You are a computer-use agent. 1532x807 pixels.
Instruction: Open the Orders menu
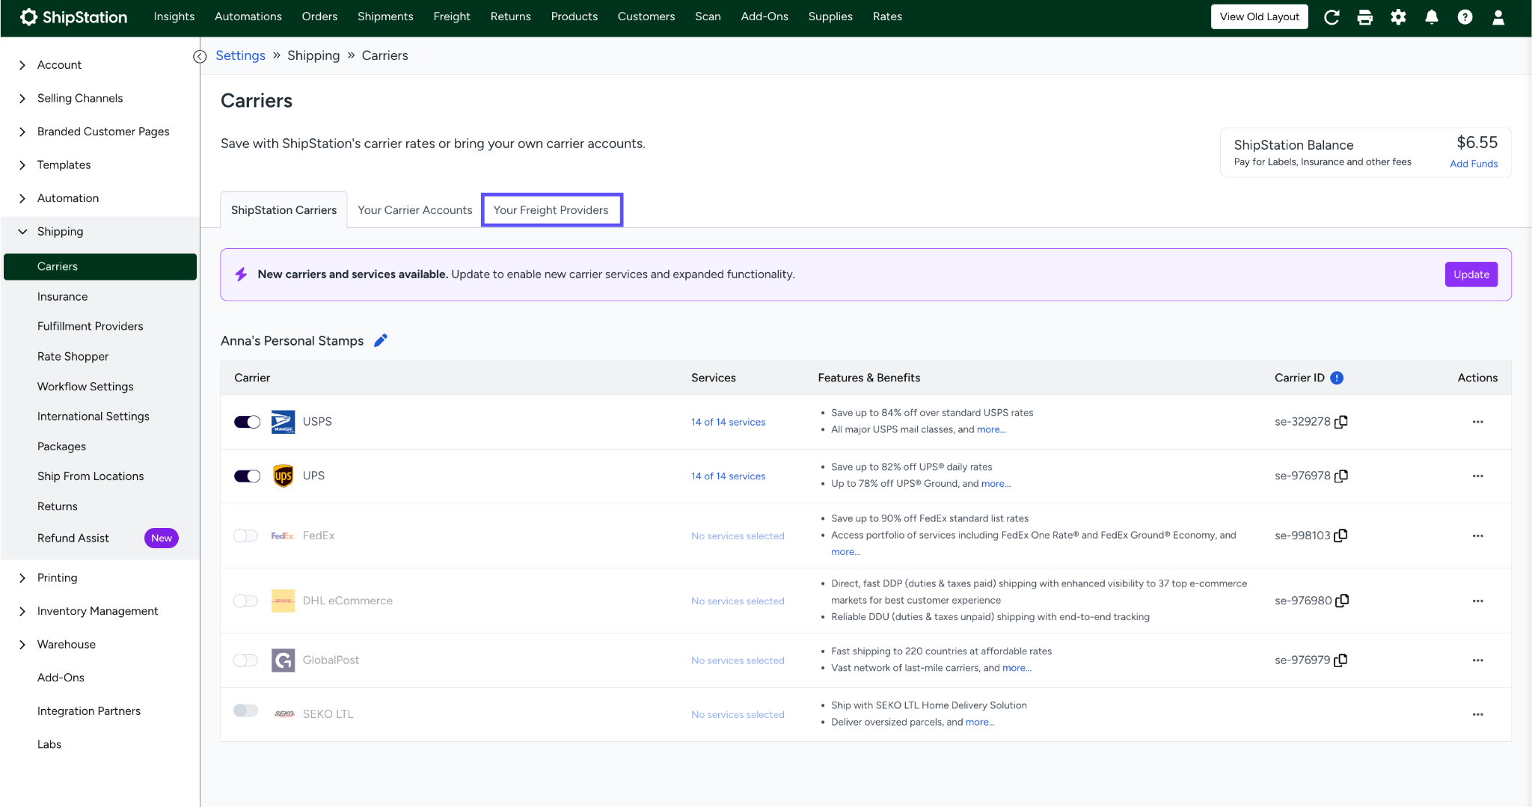(x=319, y=16)
